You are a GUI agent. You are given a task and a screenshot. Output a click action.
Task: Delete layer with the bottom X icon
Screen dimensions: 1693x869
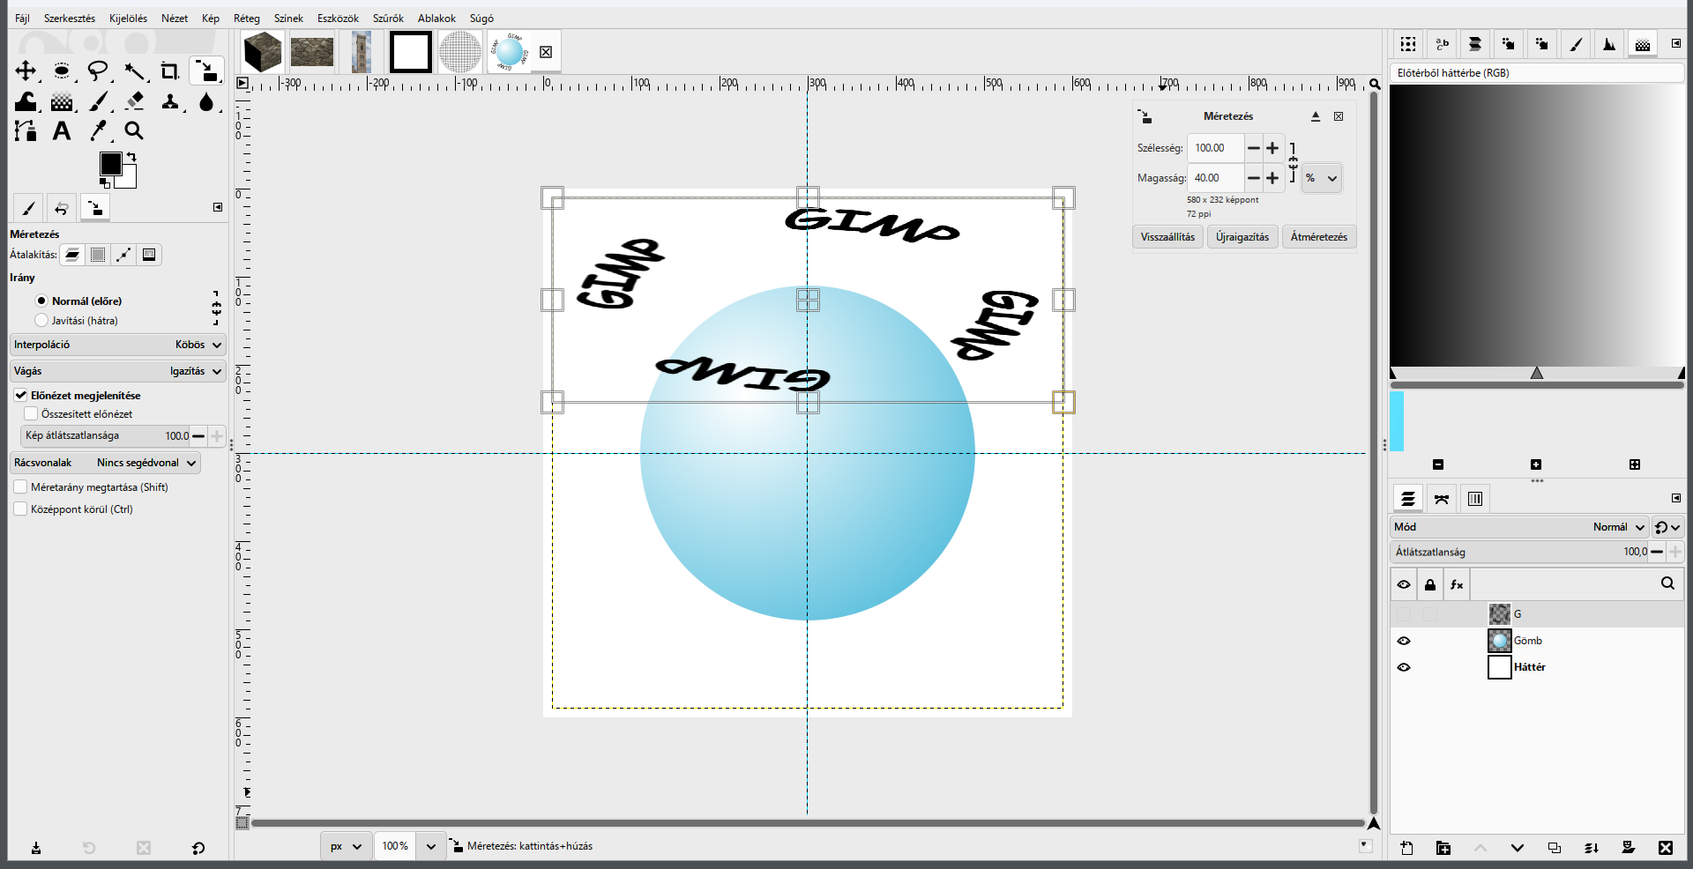coord(1665,848)
